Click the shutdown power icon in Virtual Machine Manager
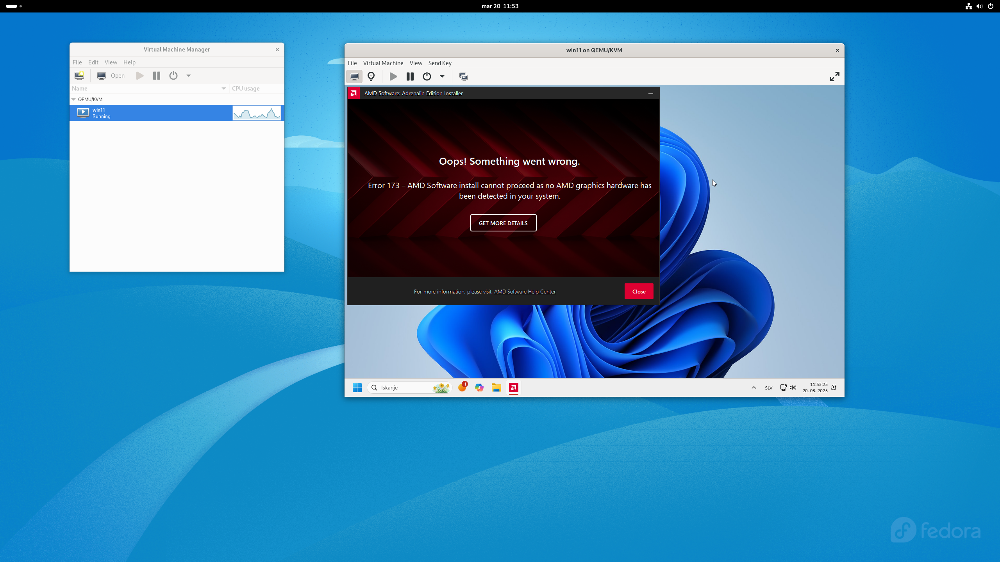Screen dimensions: 1000x562 click(173, 76)
